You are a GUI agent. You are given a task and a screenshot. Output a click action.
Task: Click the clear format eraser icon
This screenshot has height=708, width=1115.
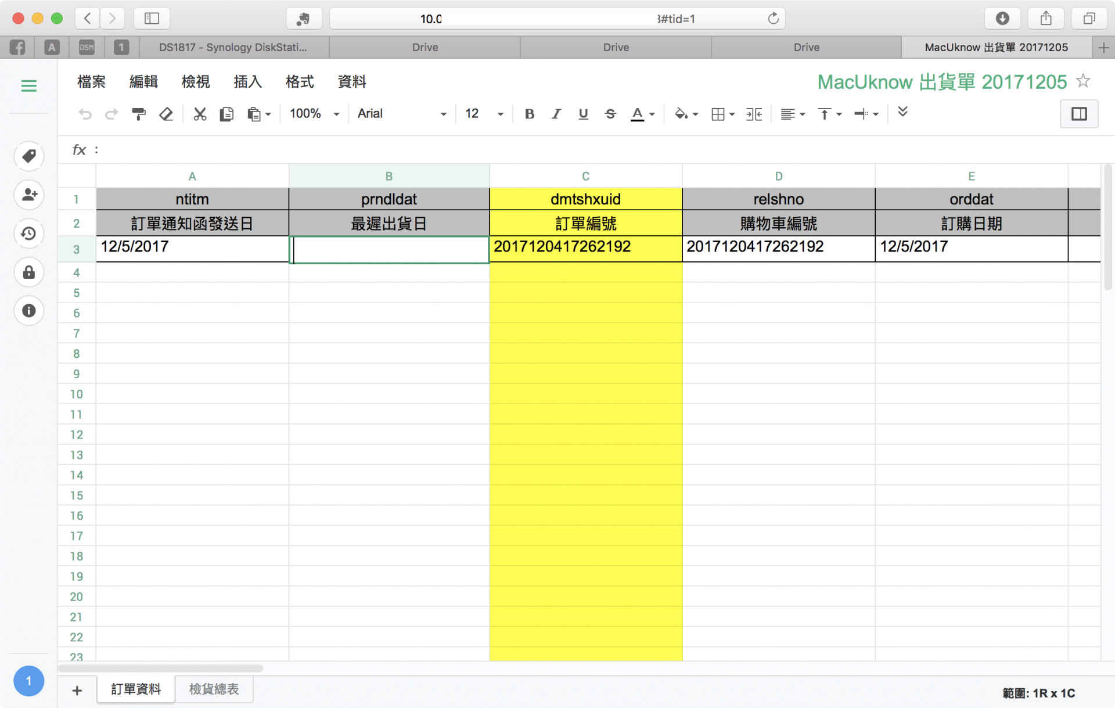166,114
